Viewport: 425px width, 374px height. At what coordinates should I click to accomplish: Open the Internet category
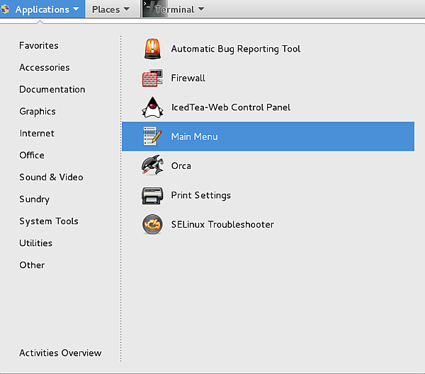[x=37, y=133]
